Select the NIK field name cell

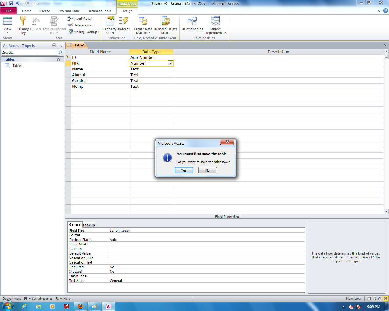click(100, 63)
